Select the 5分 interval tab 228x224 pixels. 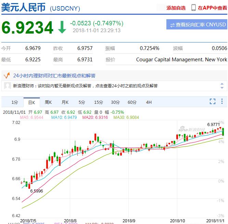[x=82, y=102]
